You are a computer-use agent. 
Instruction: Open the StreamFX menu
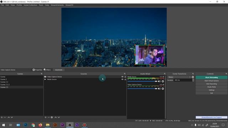tap(69, 5)
